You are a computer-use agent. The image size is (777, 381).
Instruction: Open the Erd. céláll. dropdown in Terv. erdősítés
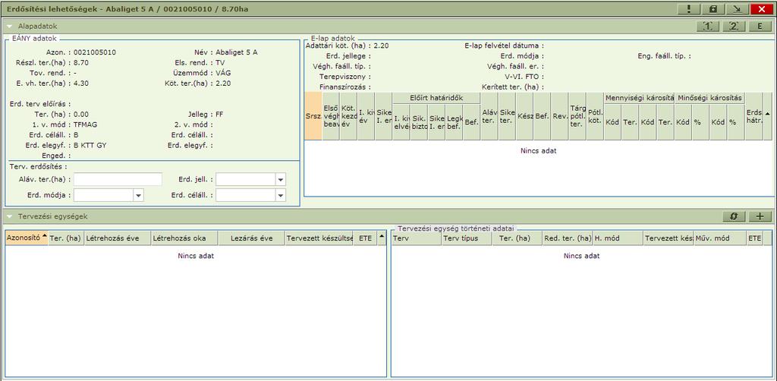pos(281,195)
